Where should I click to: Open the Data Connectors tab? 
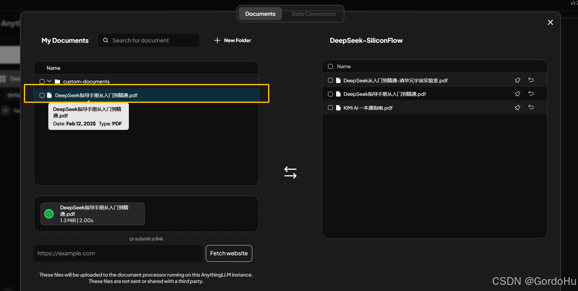pos(313,14)
